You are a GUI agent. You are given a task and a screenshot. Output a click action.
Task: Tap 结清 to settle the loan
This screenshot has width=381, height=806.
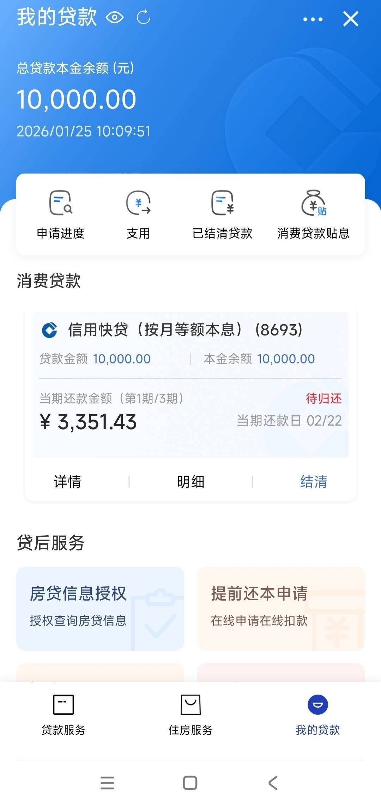coord(314,481)
